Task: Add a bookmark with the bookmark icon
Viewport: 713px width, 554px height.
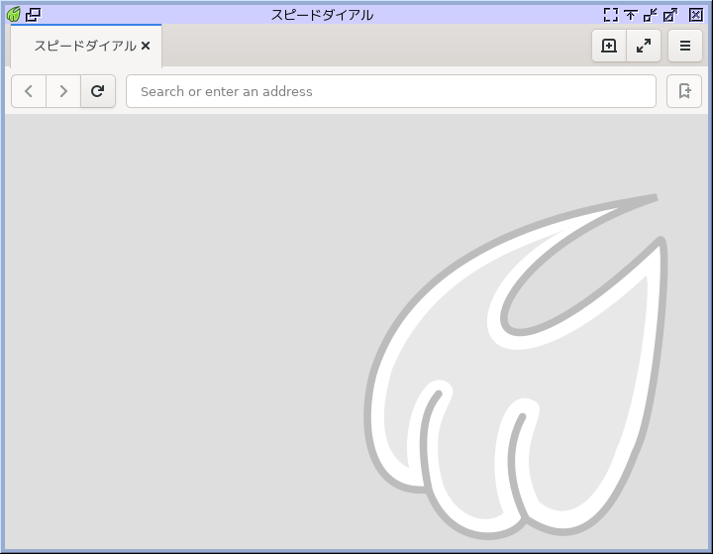Action: tap(684, 91)
